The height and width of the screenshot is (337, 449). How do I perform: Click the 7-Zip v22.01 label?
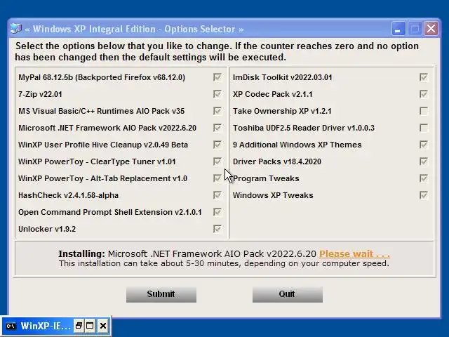(x=40, y=94)
